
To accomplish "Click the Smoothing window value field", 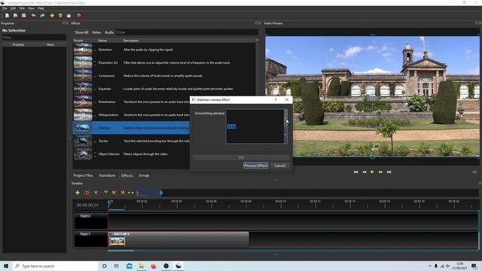I will pos(255,126).
